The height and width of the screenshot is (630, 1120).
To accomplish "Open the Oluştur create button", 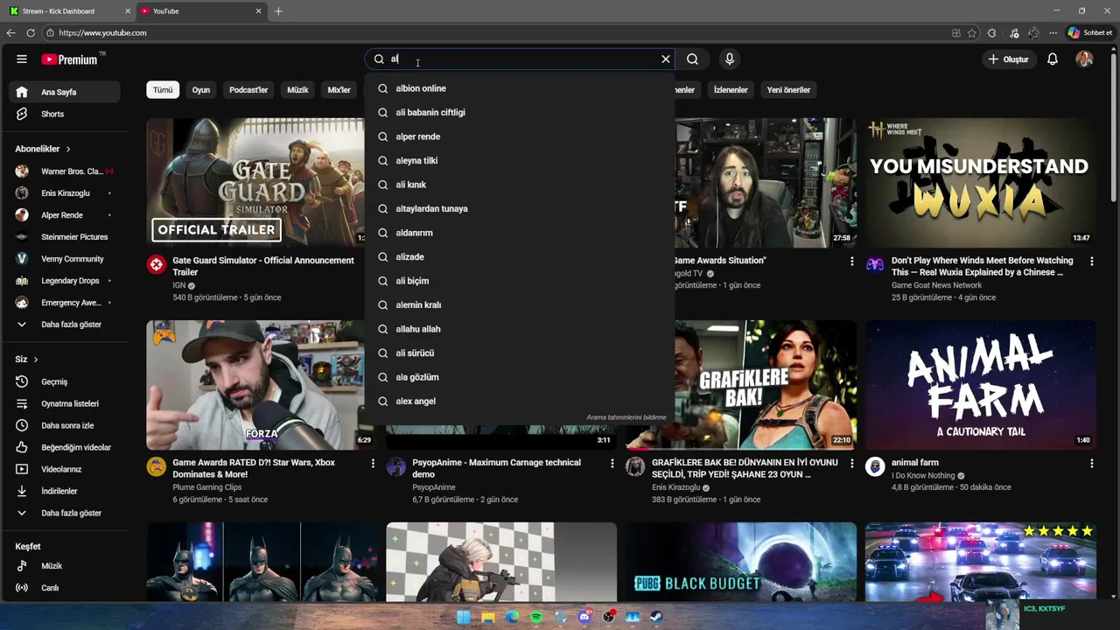I will click(x=1009, y=59).
